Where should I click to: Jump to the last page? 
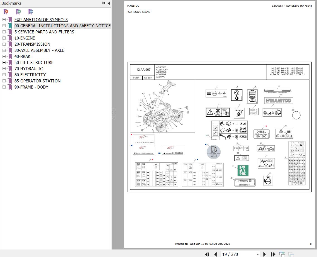click(273, 254)
